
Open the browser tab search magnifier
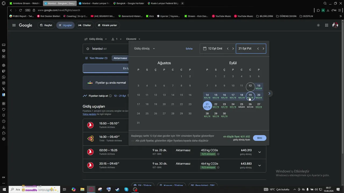[x=325, y=3]
